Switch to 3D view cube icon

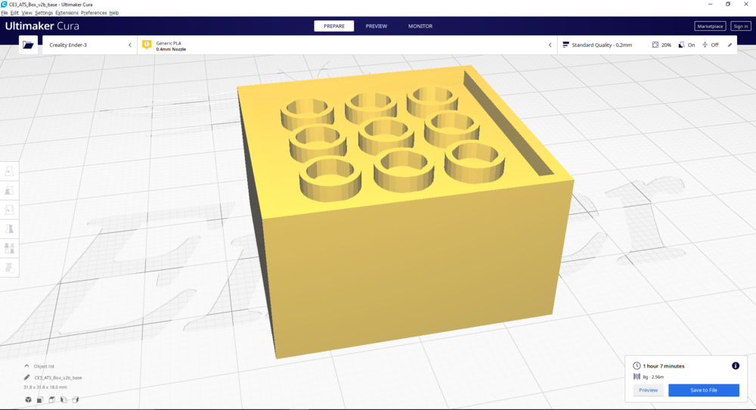(29, 399)
